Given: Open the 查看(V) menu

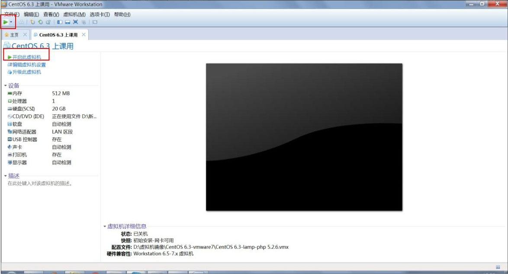Looking at the screenshot, I should tap(51, 14).
